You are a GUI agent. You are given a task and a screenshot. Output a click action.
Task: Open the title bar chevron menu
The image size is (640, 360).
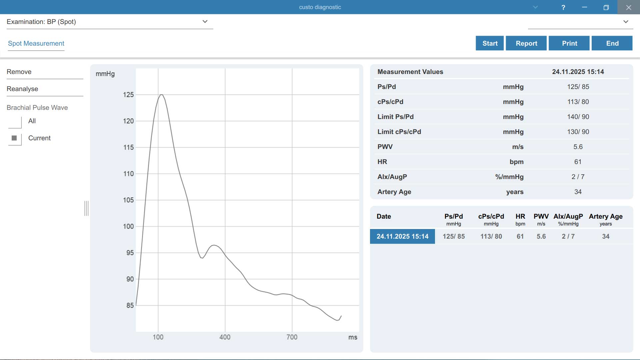point(535,7)
